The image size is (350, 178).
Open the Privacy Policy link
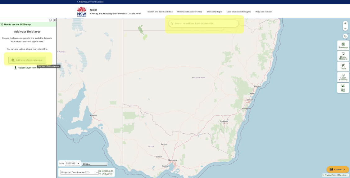pyautogui.click(x=330, y=175)
